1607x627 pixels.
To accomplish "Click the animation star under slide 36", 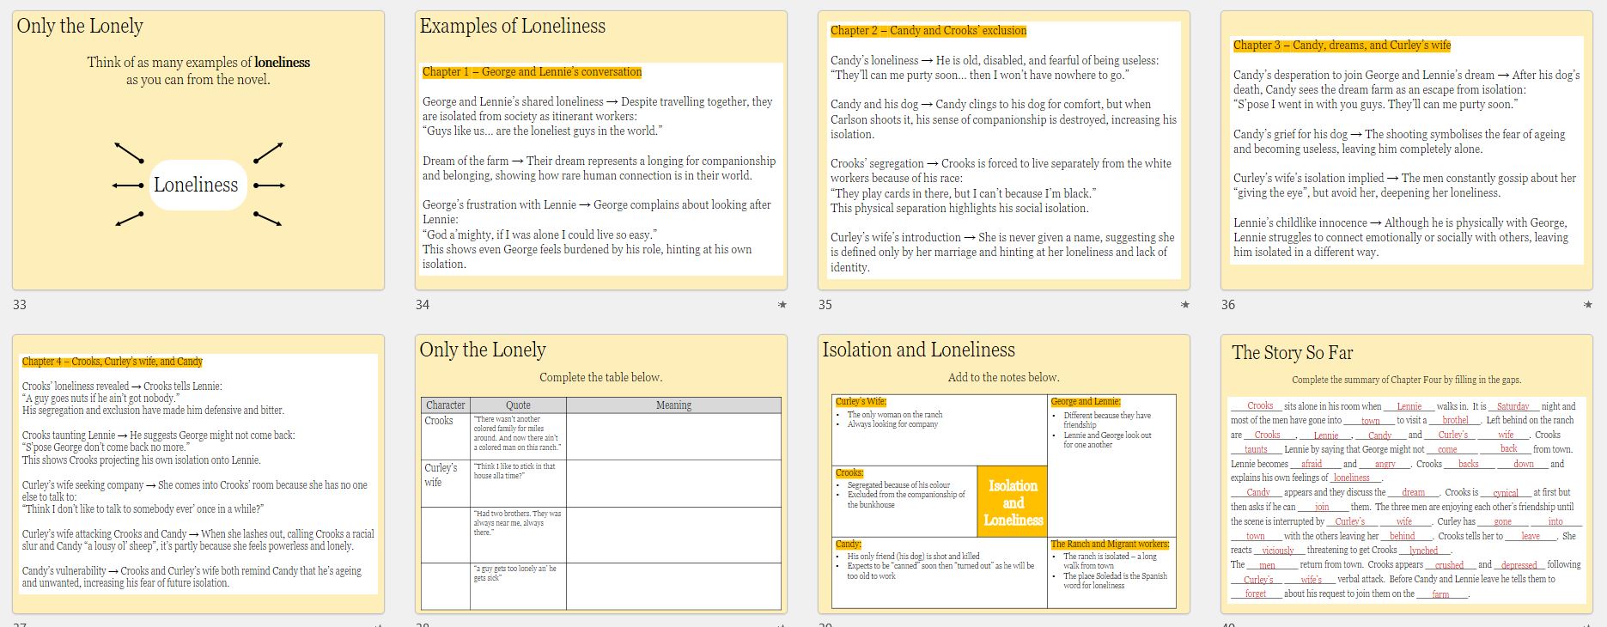I will point(1587,305).
